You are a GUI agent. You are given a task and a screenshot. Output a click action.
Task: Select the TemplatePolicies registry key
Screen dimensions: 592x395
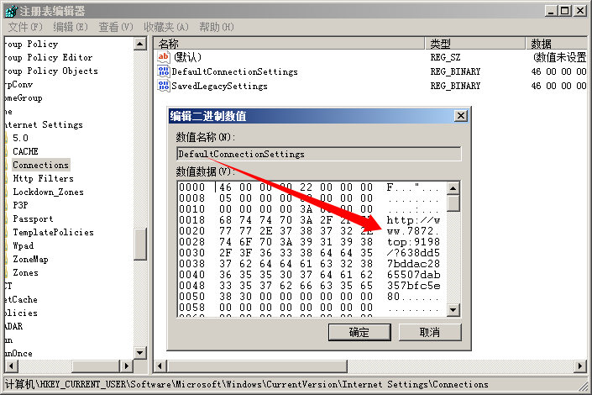53,232
